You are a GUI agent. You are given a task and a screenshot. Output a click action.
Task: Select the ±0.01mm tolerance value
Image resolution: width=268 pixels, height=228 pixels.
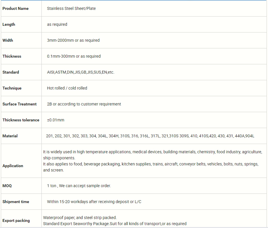coord(56,120)
